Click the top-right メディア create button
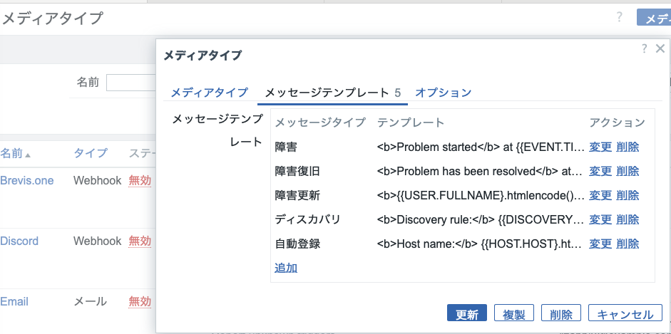Image resolution: width=671 pixels, height=334 pixels. (x=654, y=18)
